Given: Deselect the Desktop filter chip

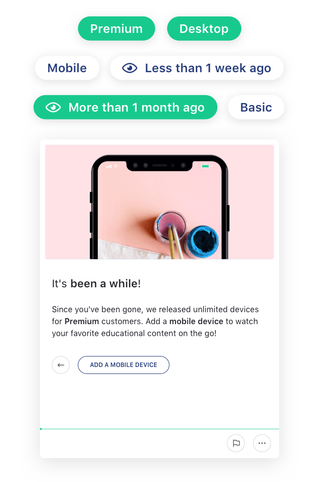Looking at the screenshot, I should point(204,28).
